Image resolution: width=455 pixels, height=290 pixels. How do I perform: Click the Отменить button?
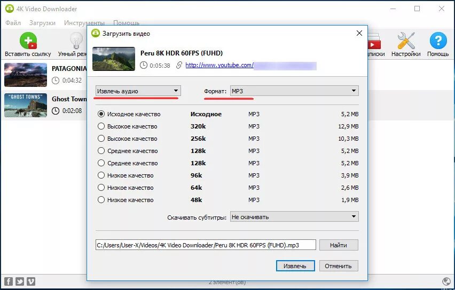[x=339, y=266]
